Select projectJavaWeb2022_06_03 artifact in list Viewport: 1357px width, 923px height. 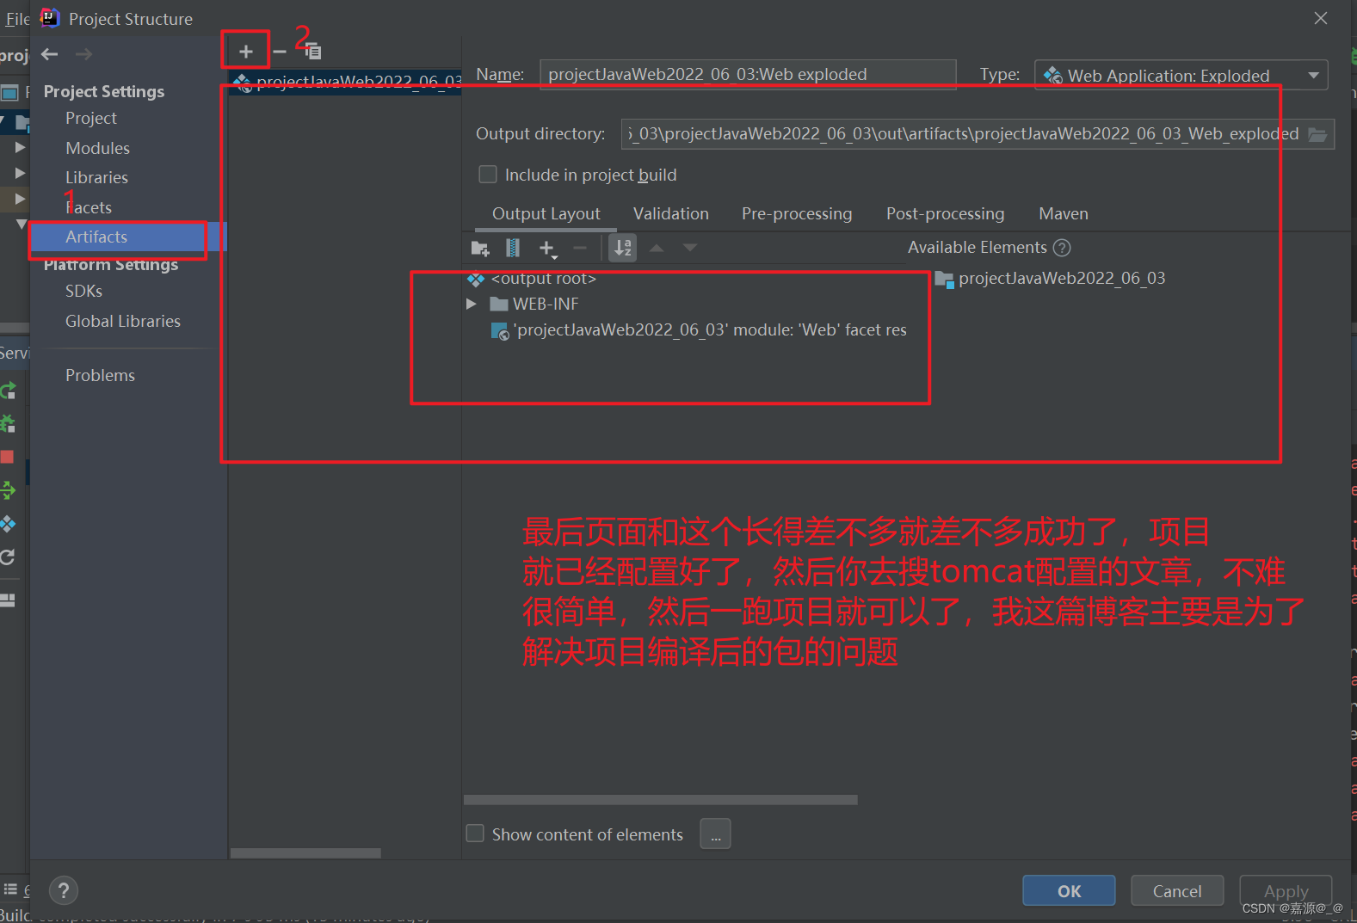tap(347, 83)
